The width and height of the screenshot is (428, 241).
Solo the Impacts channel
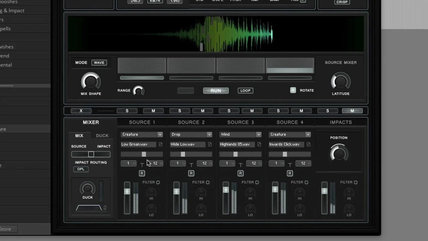pyautogui.click(x=328, y=111)
